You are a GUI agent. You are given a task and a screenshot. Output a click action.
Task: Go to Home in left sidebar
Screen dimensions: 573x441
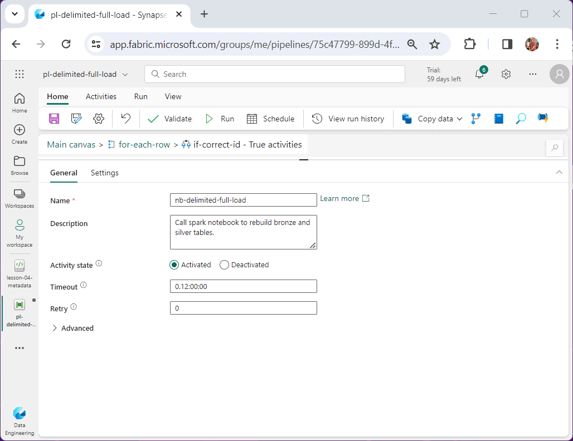20,103
